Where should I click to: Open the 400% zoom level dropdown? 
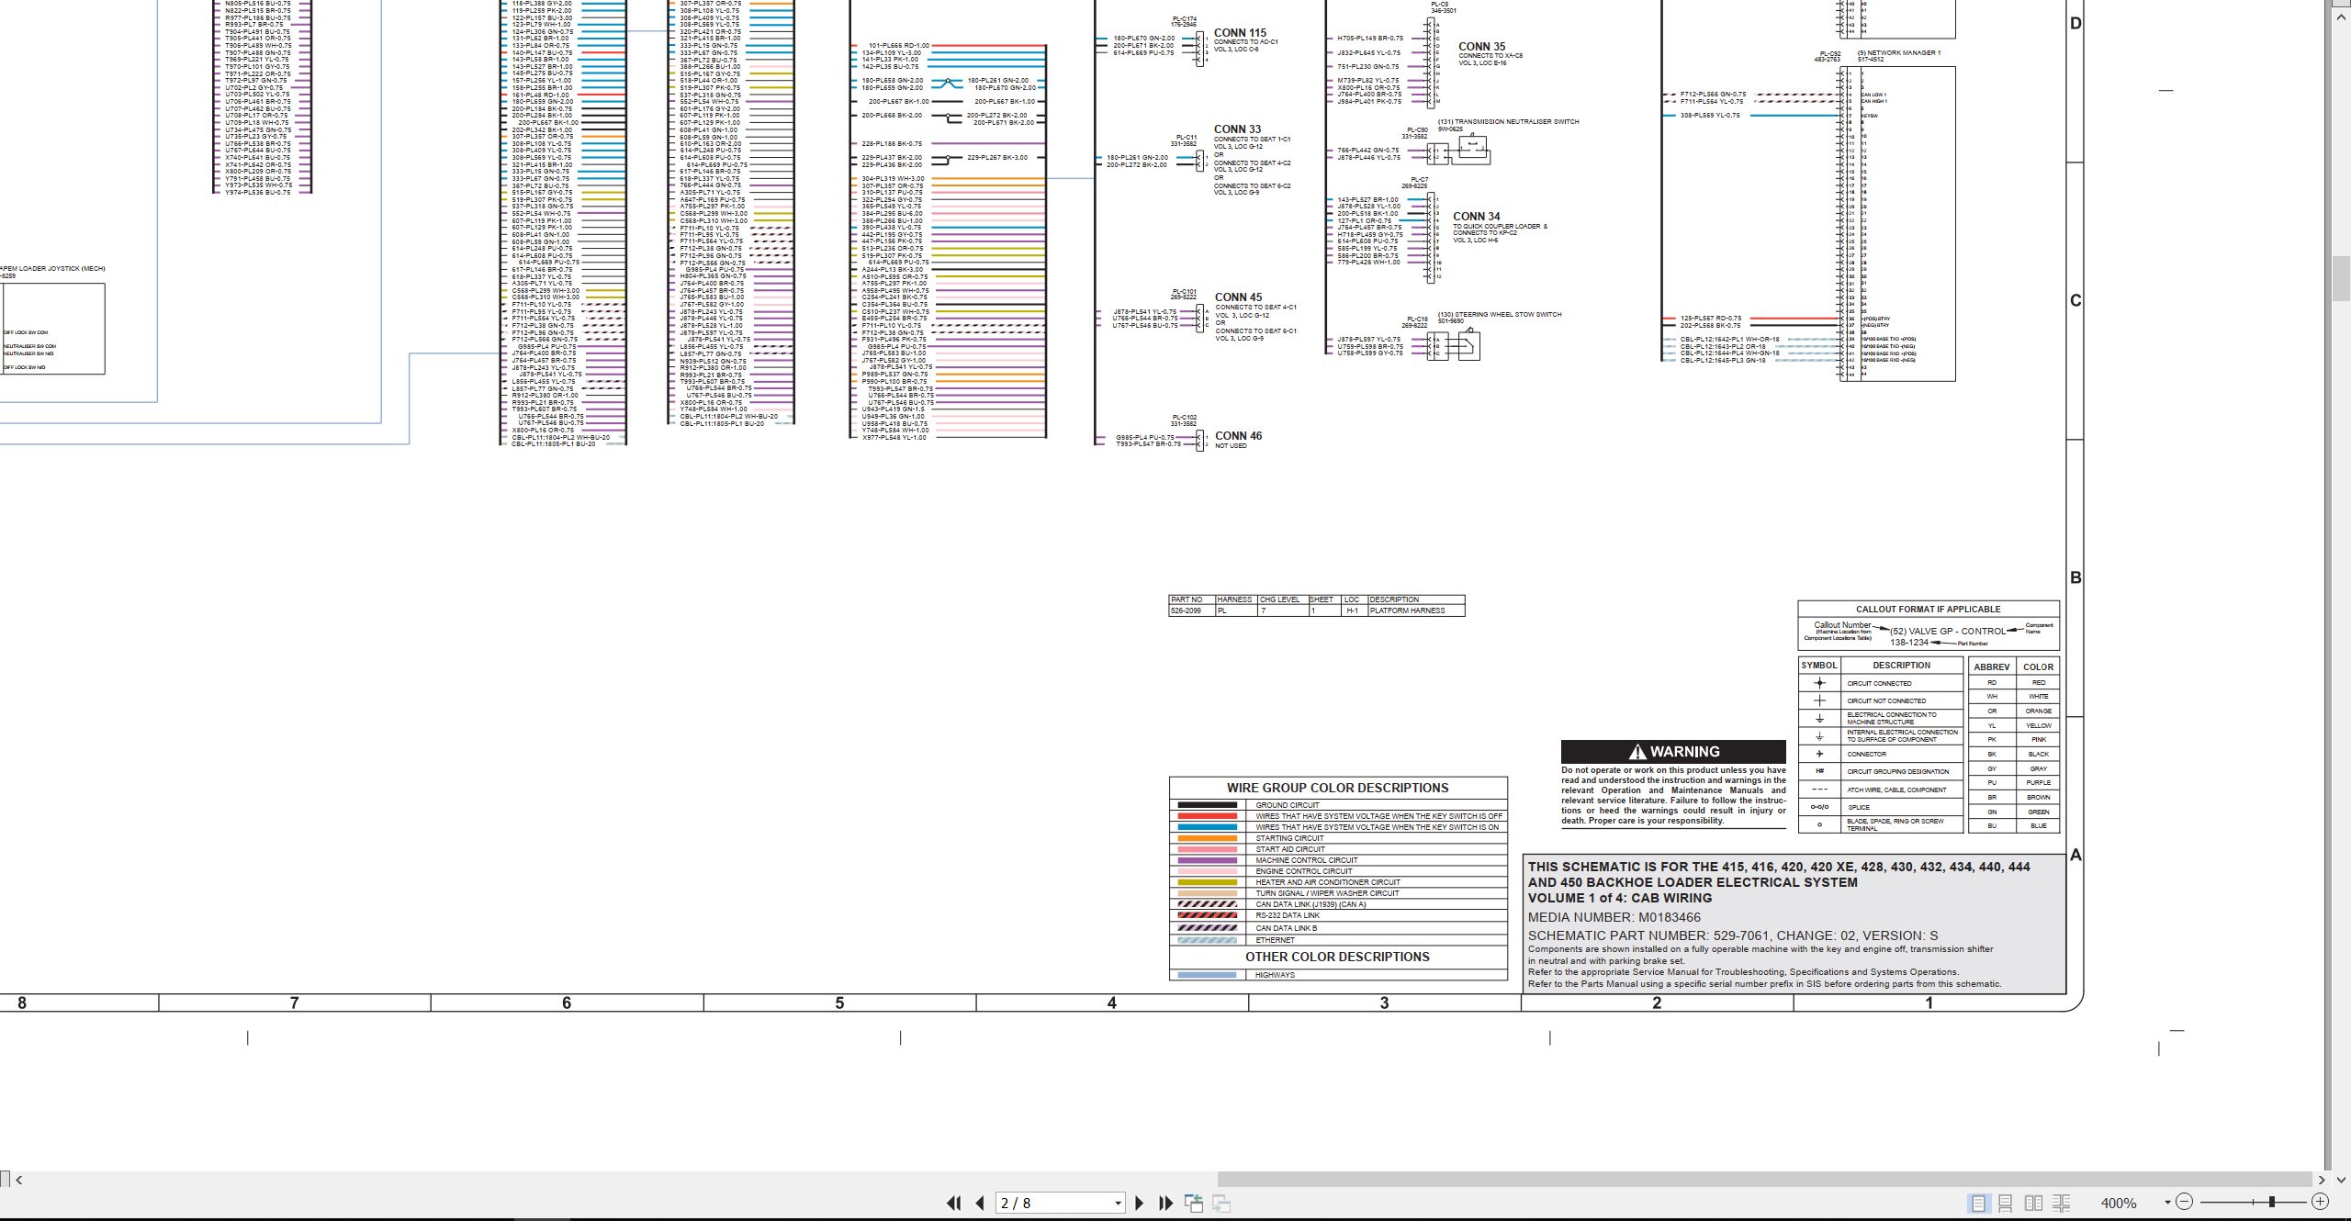click(2167, 1203)
